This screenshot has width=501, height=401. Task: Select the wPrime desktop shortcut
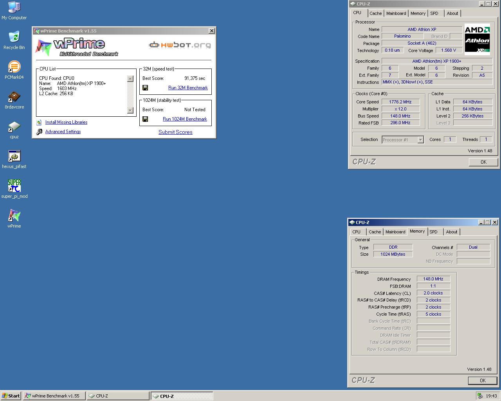coord(14,218)
